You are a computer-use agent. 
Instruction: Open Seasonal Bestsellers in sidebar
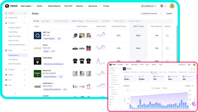point(17,45)
